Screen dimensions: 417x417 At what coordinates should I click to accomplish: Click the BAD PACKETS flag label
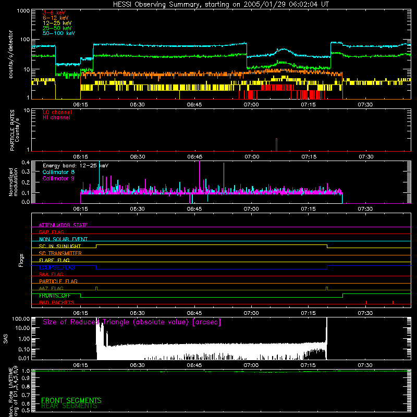click(x=57, y=302)
